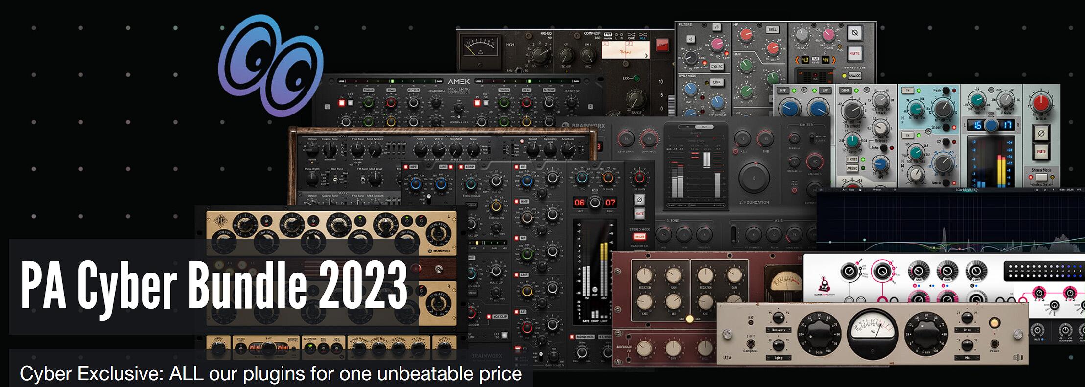The image size is (1085, 387).
Task: Toggle the red CUT button on the top compressor
Action: [x=662, y=46]
